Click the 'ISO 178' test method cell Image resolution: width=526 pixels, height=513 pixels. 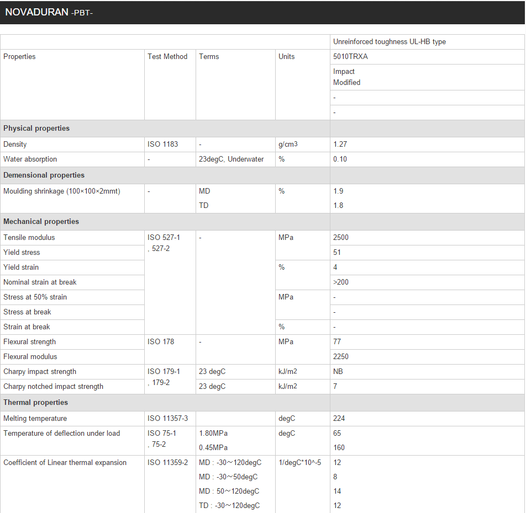pos(170,349)
